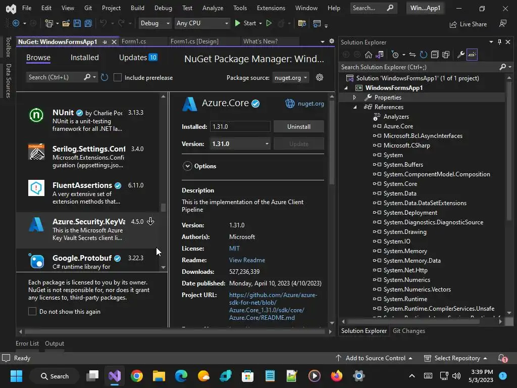Click Start Without Debugging outline arrow

pyautogui.click(x=269, y=23)
